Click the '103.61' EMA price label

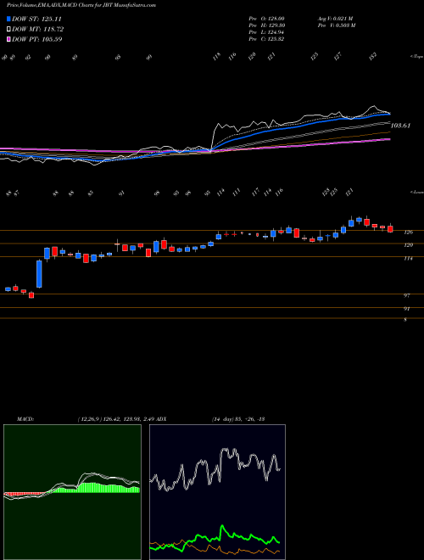pos(400,126)
